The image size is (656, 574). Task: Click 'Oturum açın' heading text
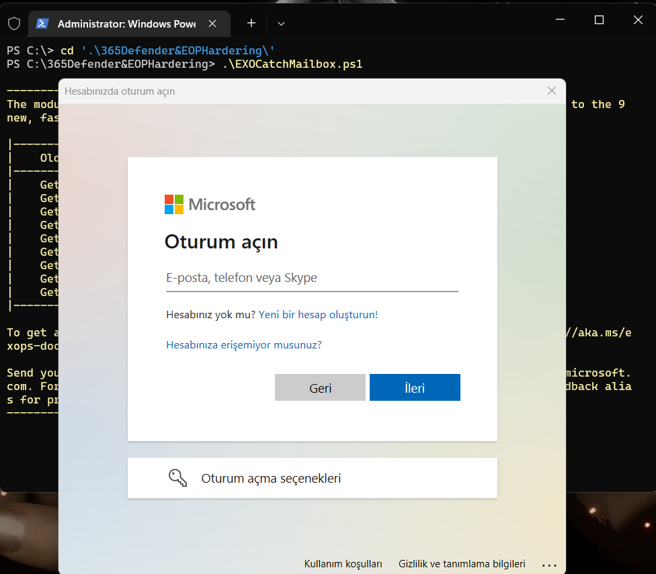click(x=221, y=242)
